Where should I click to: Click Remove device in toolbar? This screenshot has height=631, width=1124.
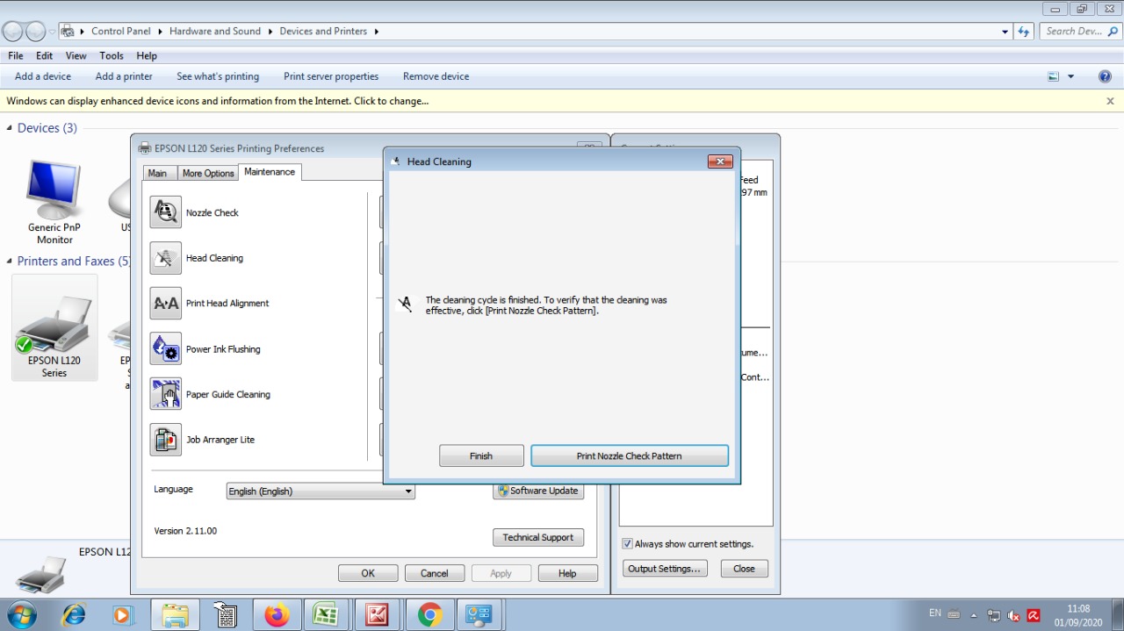436,76
